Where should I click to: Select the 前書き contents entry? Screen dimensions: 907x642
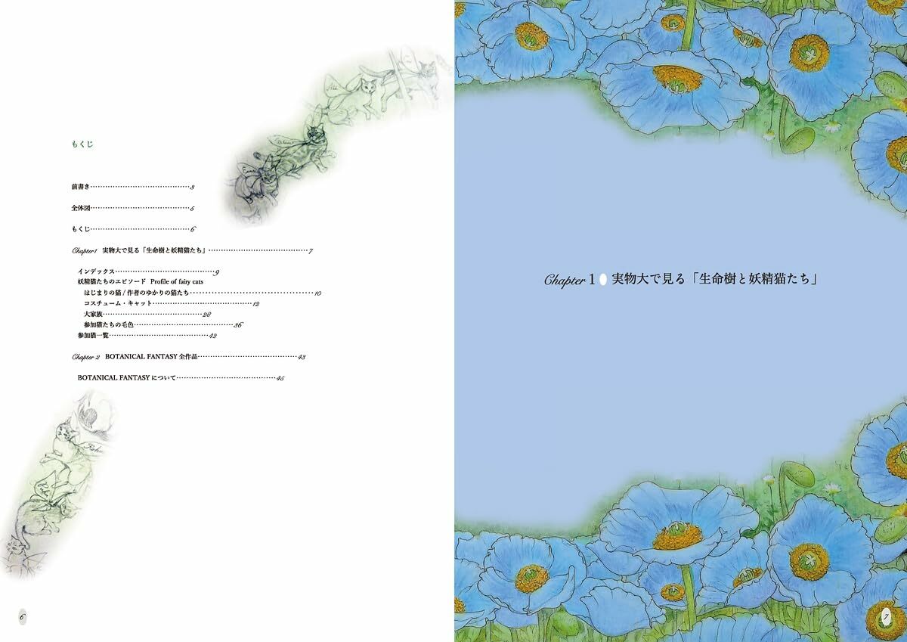point(133,186)
